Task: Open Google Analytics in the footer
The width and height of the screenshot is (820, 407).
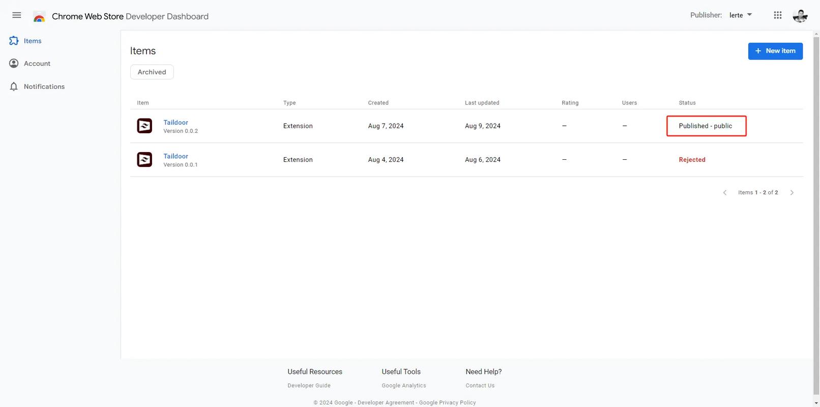Action: click(x=403, y=386)
